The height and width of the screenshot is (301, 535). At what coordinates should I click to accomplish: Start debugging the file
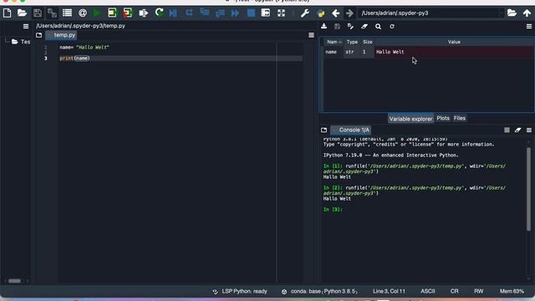click(173, 13)
